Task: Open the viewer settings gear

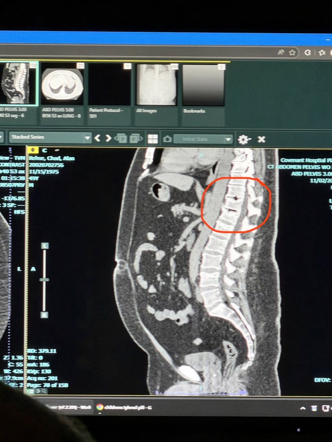Action: tap(243, 139)
